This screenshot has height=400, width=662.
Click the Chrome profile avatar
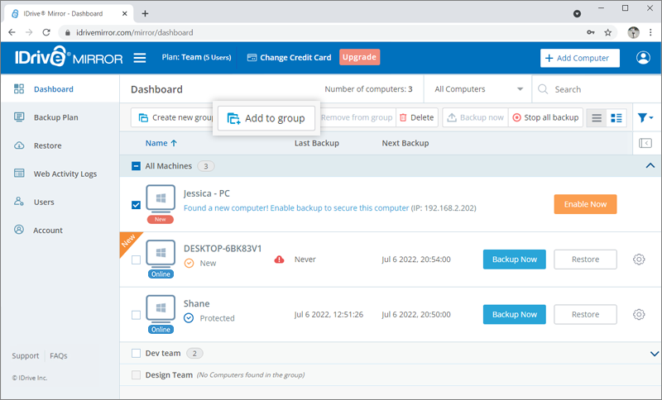click(633, 32)
